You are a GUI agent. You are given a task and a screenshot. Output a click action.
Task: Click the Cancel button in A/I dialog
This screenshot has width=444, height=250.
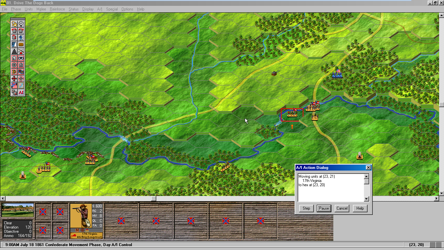tap(342, 208)
